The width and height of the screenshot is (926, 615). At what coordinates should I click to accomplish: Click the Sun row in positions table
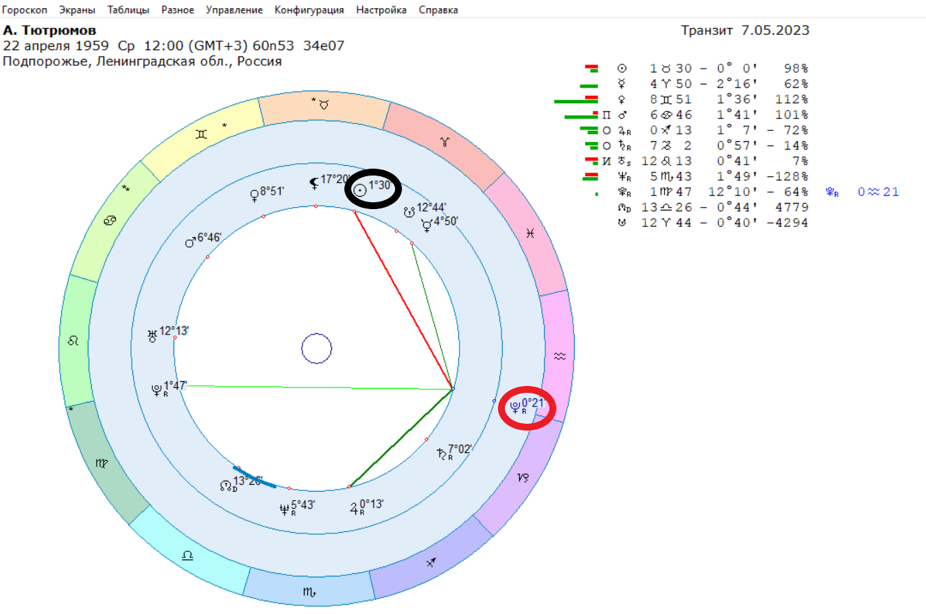point(696,69)
